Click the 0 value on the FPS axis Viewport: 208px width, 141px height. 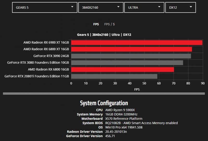[x=71, y=83]
